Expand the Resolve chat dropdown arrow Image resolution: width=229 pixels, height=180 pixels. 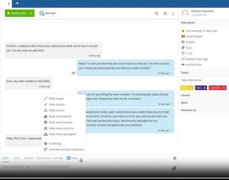(x=32, y=13)
